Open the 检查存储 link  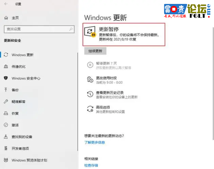91,165
